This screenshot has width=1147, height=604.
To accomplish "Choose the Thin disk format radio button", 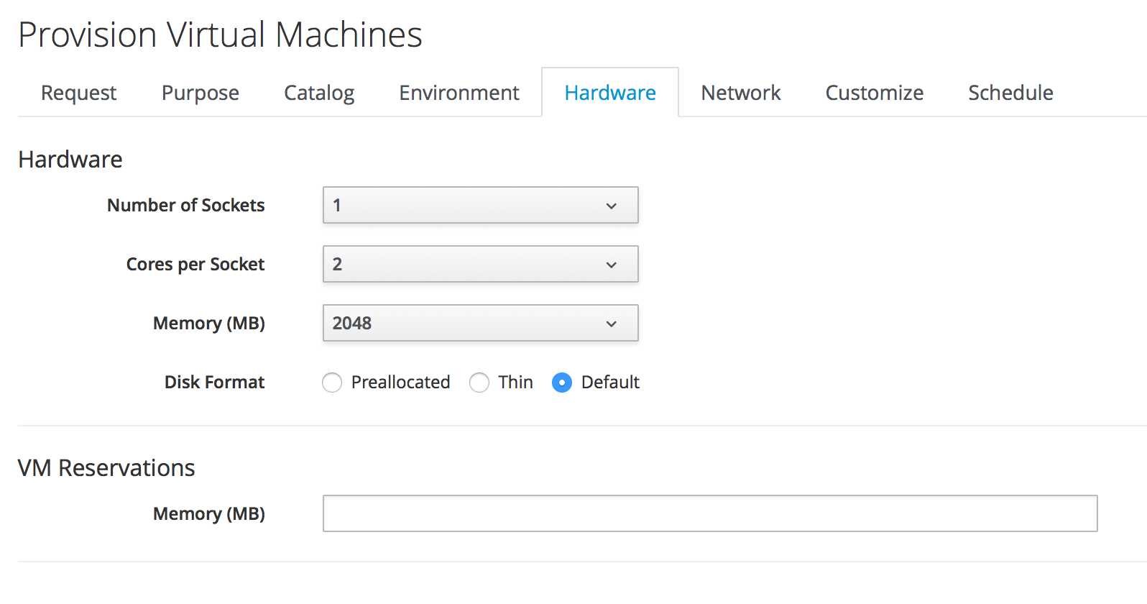I will pos(479,383).
